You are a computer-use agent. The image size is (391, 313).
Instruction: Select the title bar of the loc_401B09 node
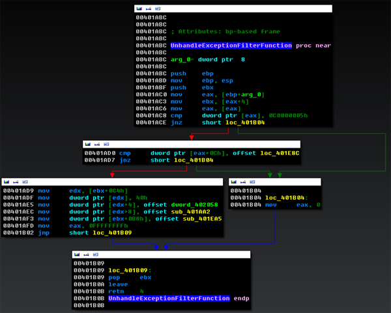(161, 254)
